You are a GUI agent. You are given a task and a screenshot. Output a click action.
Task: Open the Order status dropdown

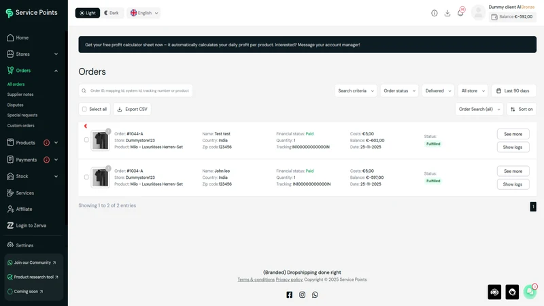coord(399,90)
